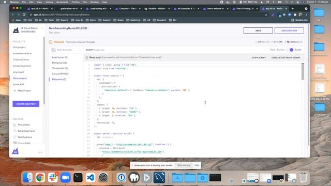This screenshot has width=331, height=186.
Task: Open Chrome from the Dock
Action: 40,177
